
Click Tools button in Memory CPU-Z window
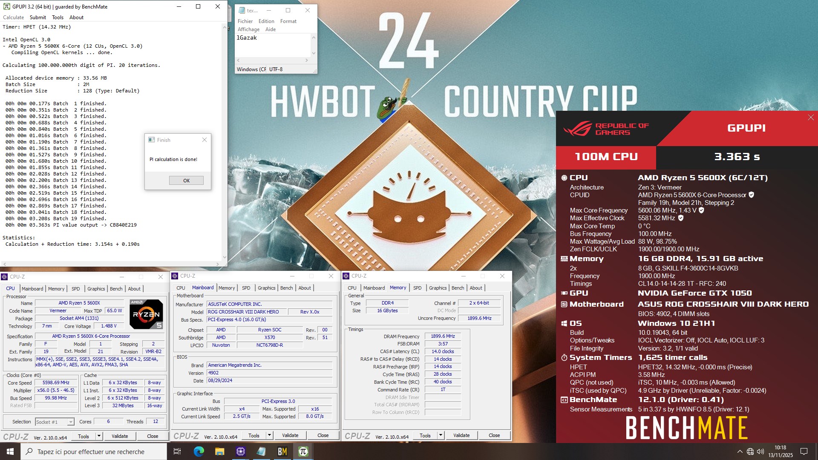click(425, 435)
